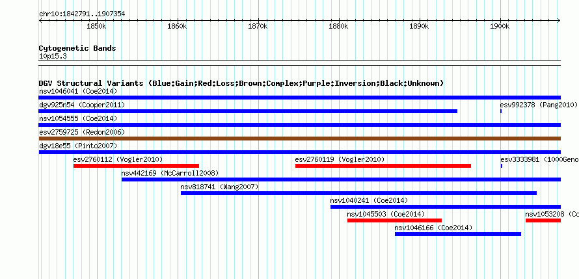Screen dimensions: 579x279
Task: Open variant dgv925n54 (Cooper2011) label
Action: point(82,105)
